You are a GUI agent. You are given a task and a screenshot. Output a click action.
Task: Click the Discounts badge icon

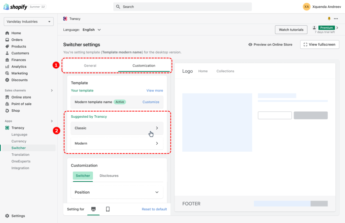[7, 80]
